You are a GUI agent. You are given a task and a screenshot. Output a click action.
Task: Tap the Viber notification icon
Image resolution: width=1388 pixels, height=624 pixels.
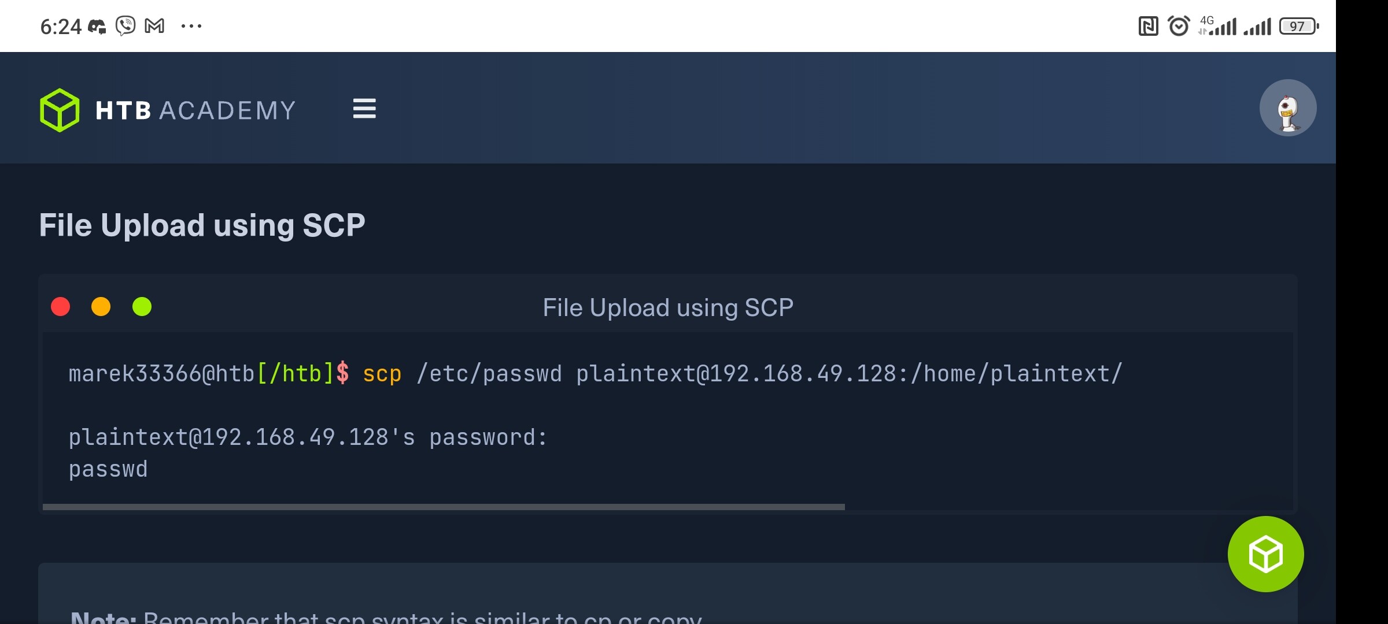pyautogui.click(x=125, y=26)
